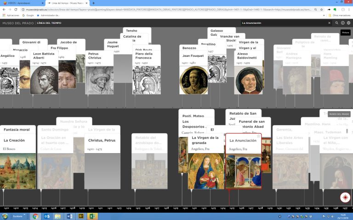Open Excel from the taskbar
The image size is (353, 220).
[92, 216]
